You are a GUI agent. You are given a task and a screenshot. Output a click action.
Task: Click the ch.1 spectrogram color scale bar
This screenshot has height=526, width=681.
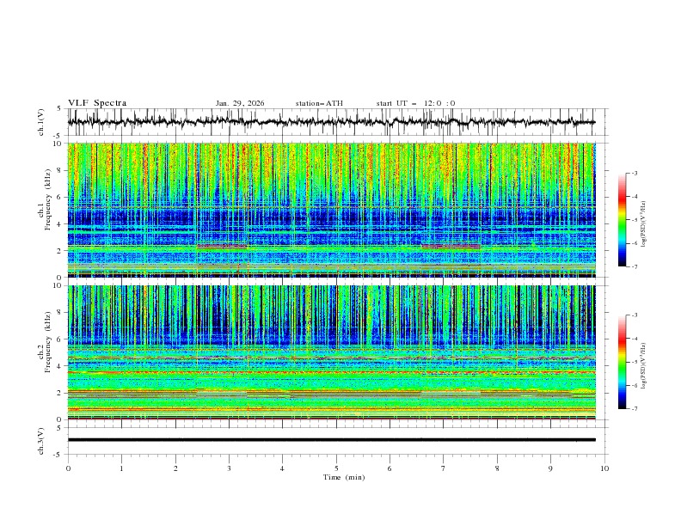[x=622, y=220]
